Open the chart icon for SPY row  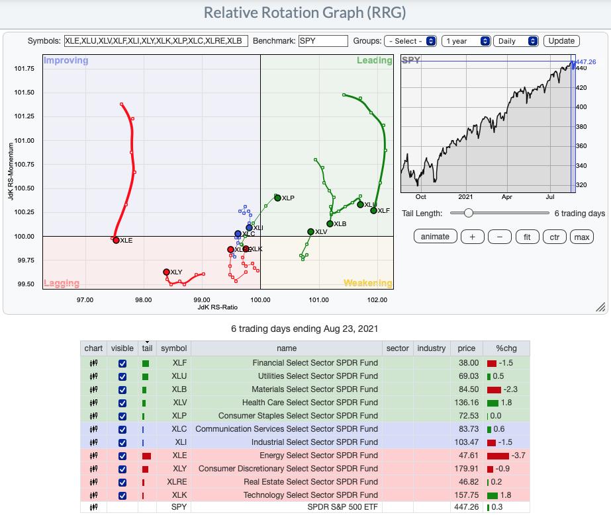93,507
